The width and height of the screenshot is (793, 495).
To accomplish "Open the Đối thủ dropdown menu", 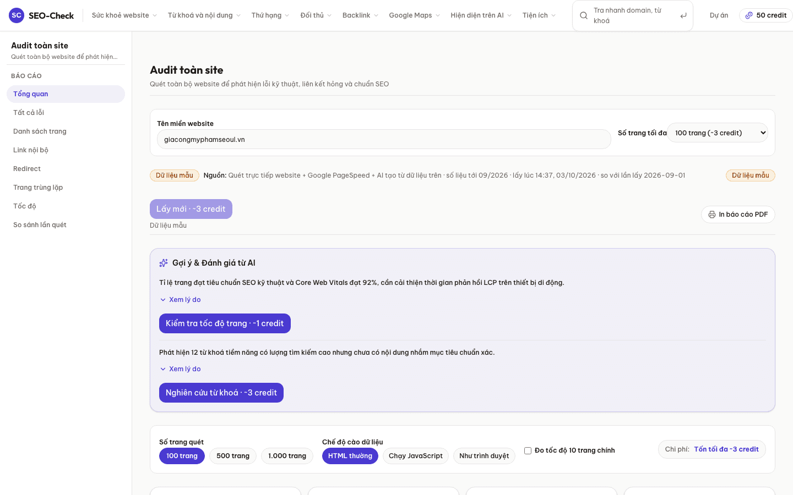I will pyautogui.click(x=316, y=15).
